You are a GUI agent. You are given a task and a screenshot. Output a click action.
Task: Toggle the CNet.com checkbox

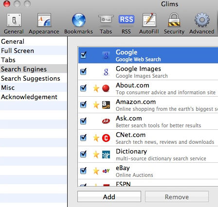83,138
